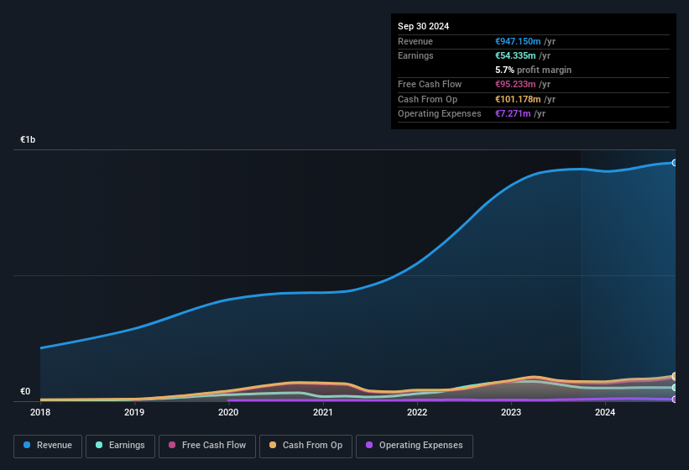Screen dimensions: 689x470
Task: Select the Earnings end-point marker on chart
Action: tap(675, 388)
